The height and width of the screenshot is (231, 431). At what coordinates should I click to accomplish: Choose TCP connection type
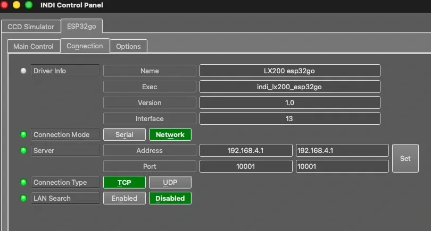[x=124, y=182]
